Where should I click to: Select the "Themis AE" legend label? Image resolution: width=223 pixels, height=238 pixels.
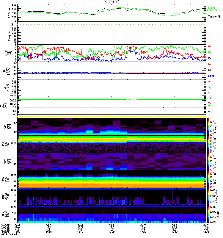[214, 17]
